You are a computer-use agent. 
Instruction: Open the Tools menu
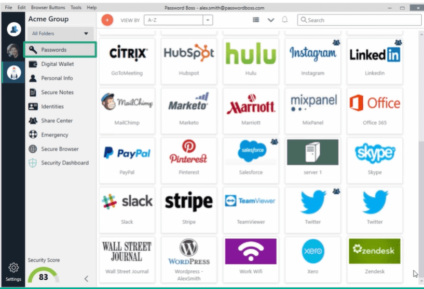point(76,8)
